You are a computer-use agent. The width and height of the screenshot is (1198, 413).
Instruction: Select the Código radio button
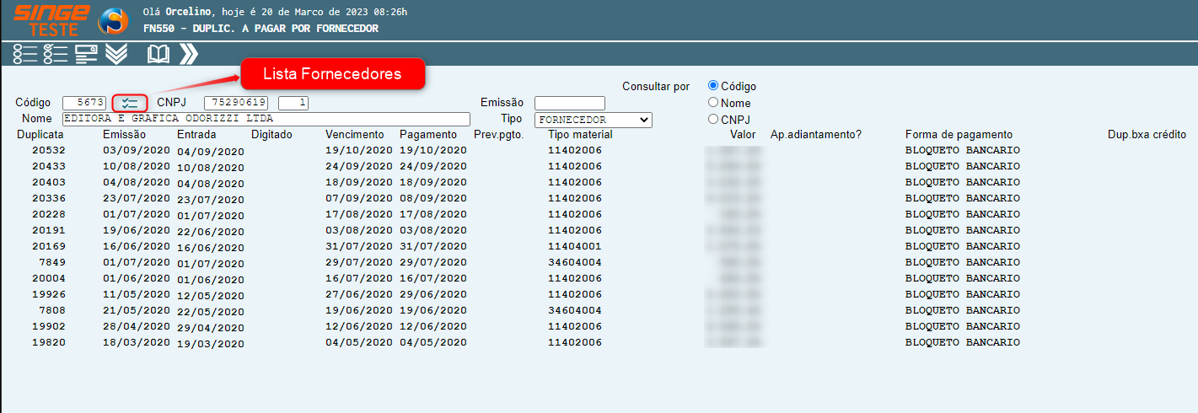[713, 86]
